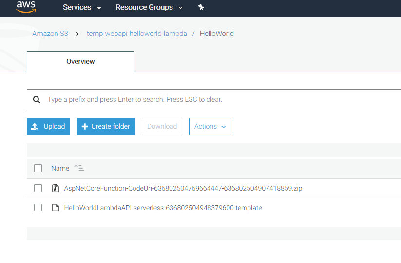Viewport: 401px width, 263px height.
Task: Open the AspNetCoreFunction-CodeUri zip file name
Action: point(183,188)
